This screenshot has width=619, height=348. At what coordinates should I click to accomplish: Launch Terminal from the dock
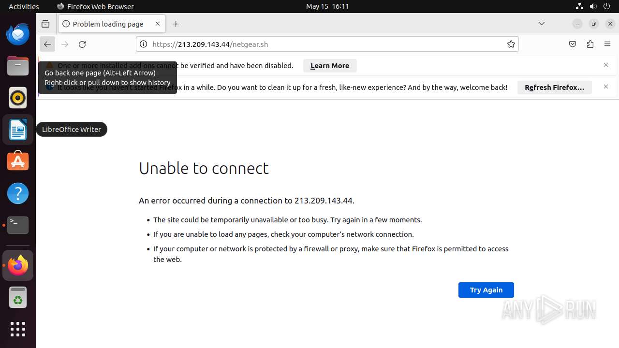tap(18, 225)
